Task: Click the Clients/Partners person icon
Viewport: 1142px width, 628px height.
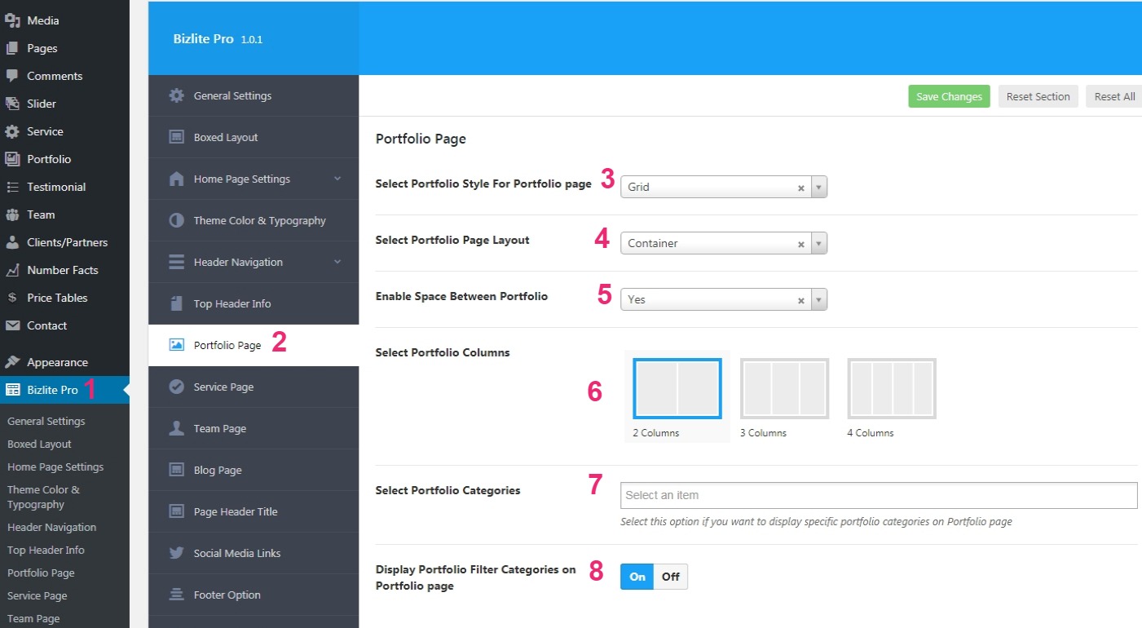Action: pos(12,242)
